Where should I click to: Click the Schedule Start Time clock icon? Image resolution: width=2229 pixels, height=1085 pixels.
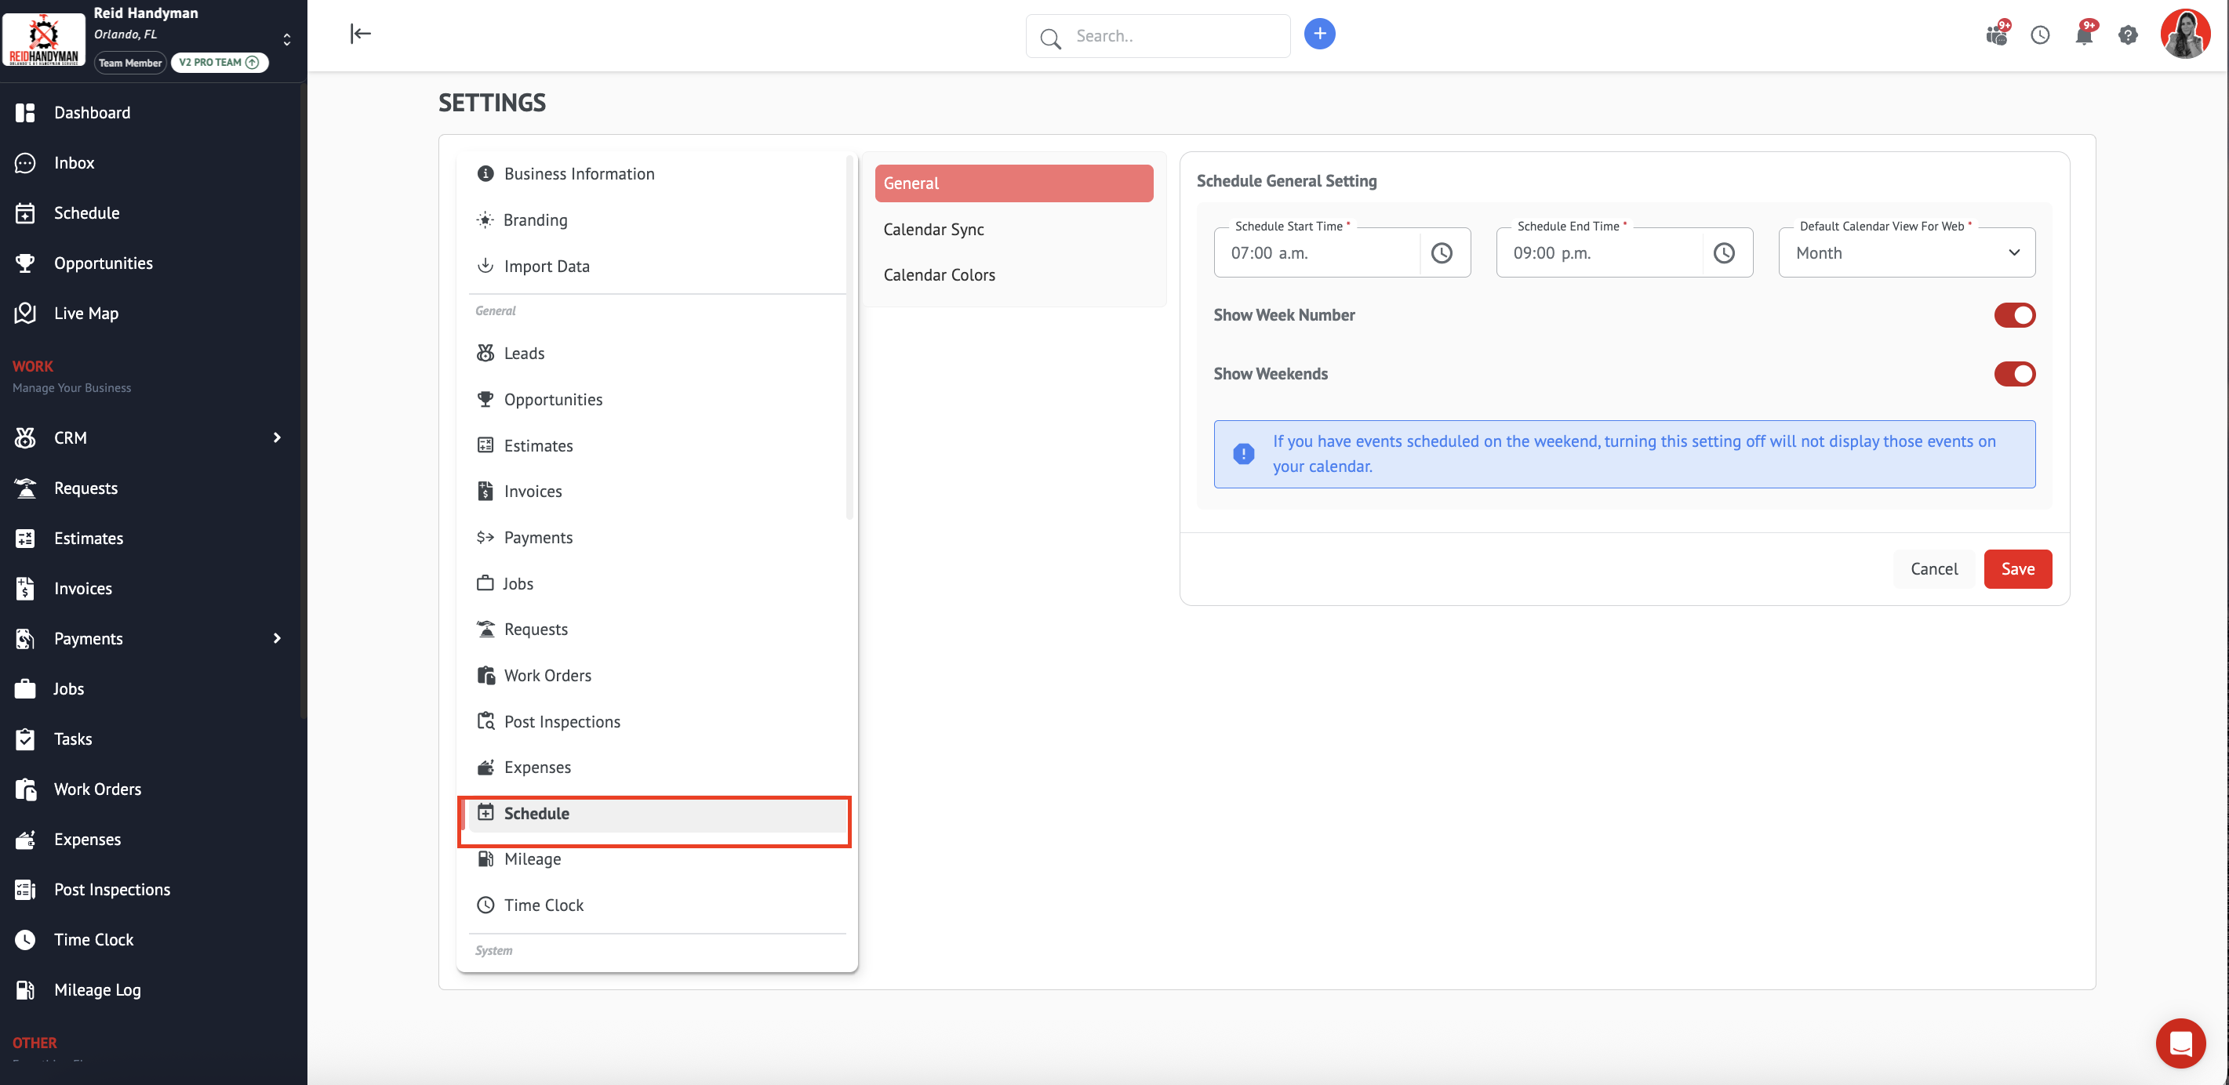point(1442,252)
